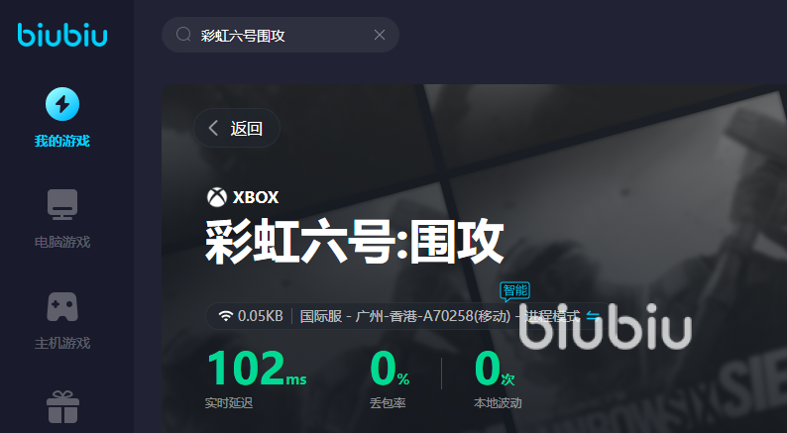This screenshot has width=787, height=433.
Task: Click the 进程模式 mode selector text
Action: (552, 316)
